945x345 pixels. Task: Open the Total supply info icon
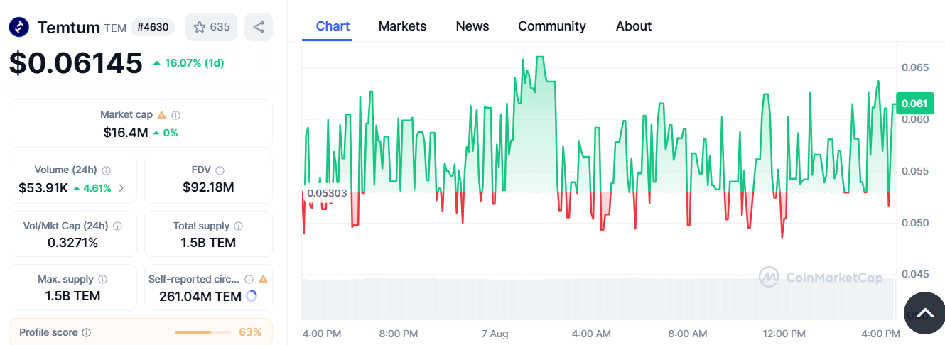pyautogui.click(x=239, y=226)
